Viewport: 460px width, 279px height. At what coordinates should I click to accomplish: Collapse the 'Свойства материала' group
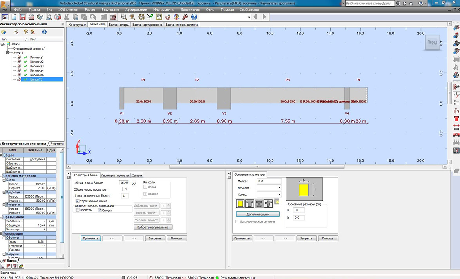(2, 176)
